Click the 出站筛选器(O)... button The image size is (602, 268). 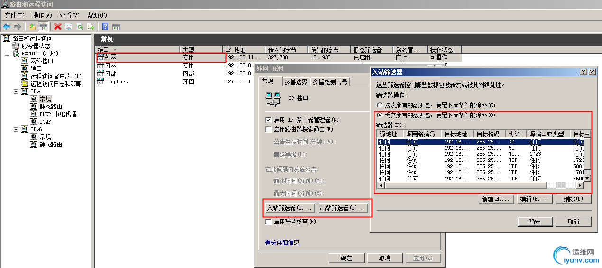click(343, 208)
